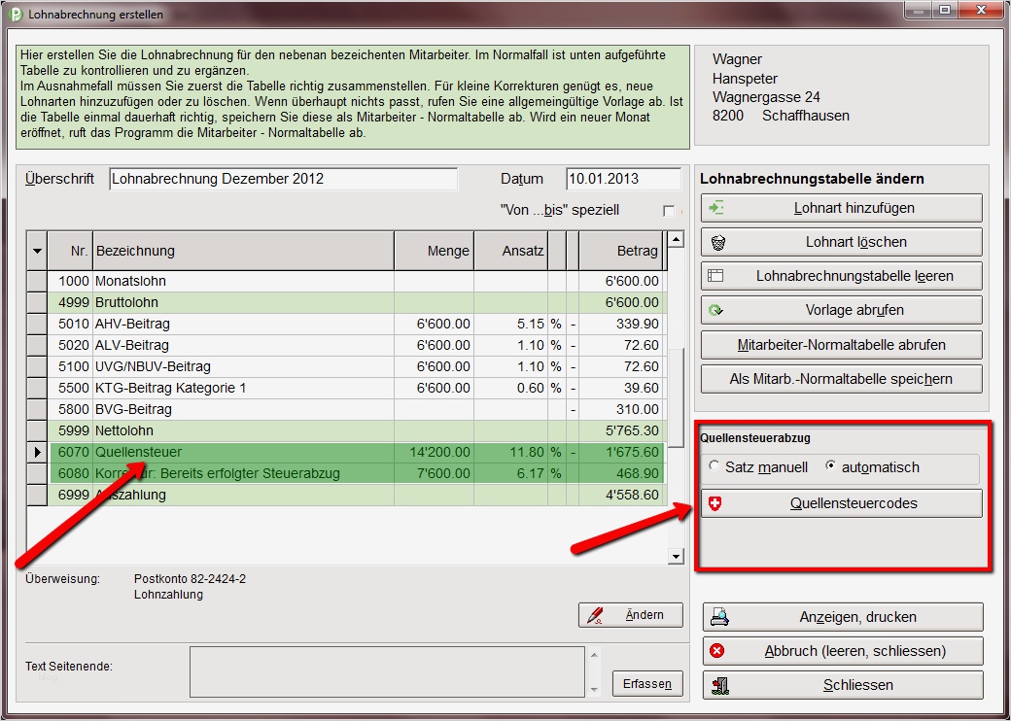
Task: Click the trash bin icon on Lohnart löschen
Action: click(x=717, y=242)
